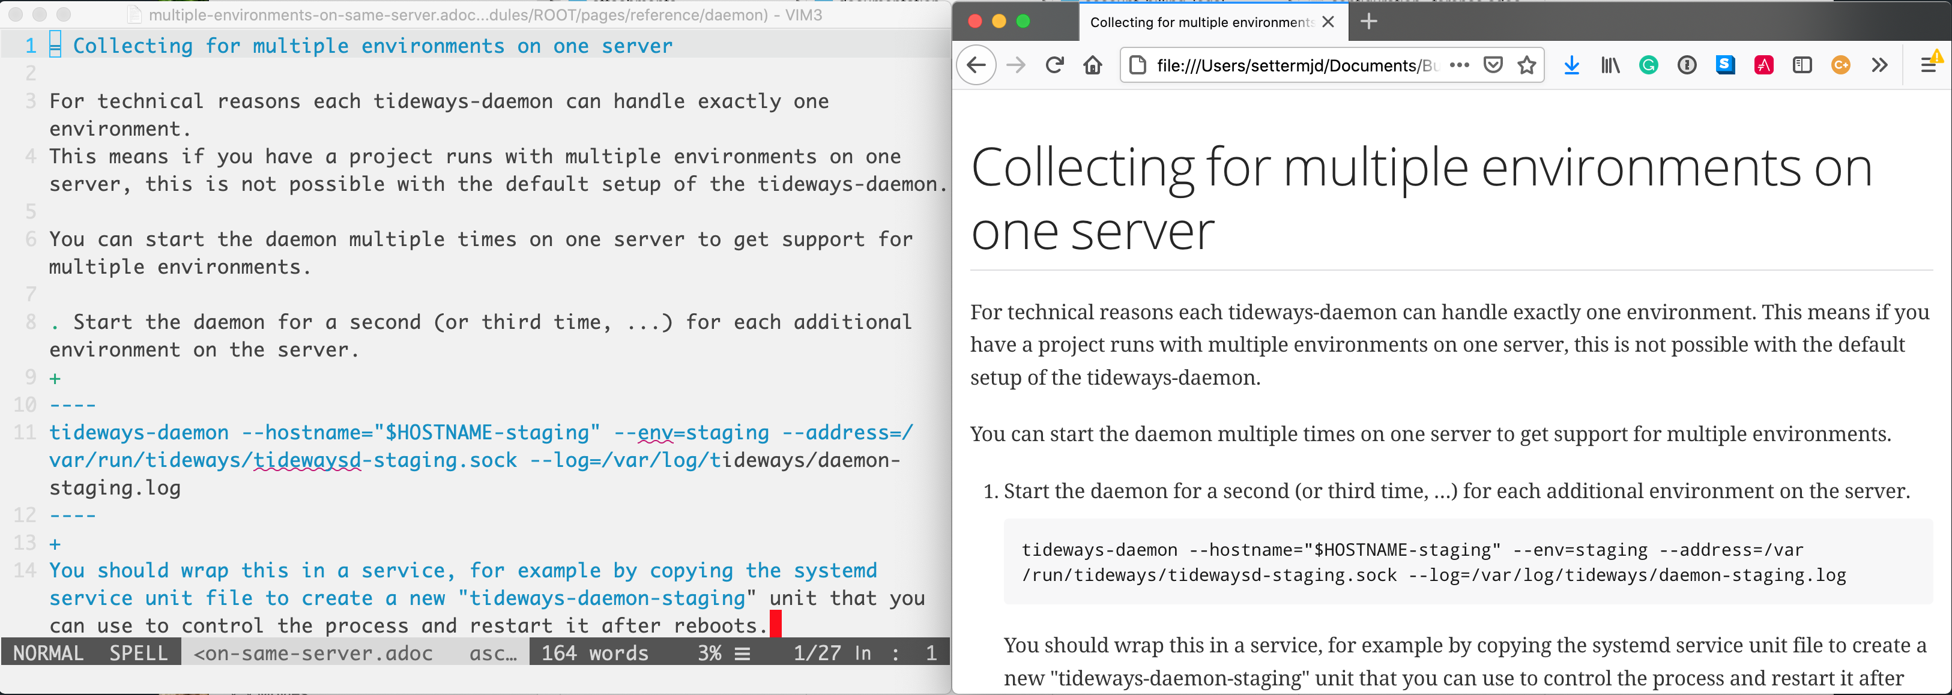The width and height of the screenshot is (1952, 695).
Task: Close the Collecting for multiple environments tab
Action: [x=1328, y=22]
